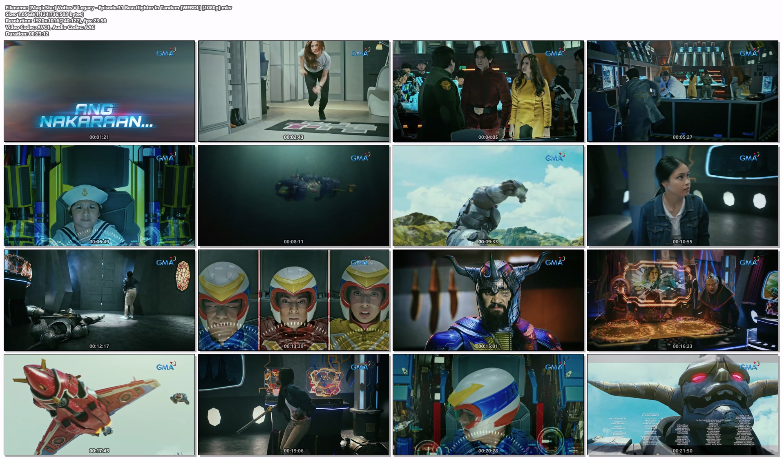Screen dimensions: 782x459
Task: Click the GMA logo on the 00:01:21 thumbnail
Action: pyautogui.click(x=165, y=53)
